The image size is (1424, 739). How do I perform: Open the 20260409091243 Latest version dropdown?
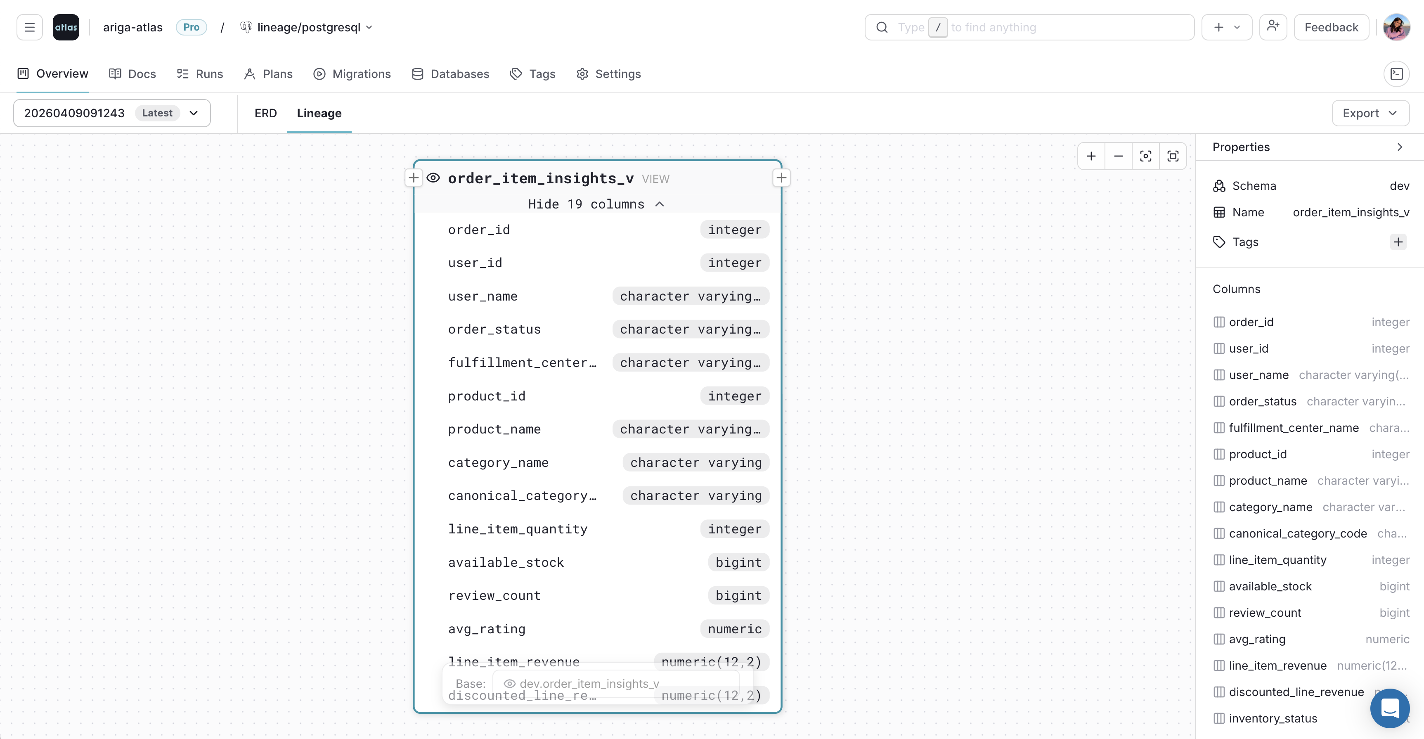[x=194, y=113]
